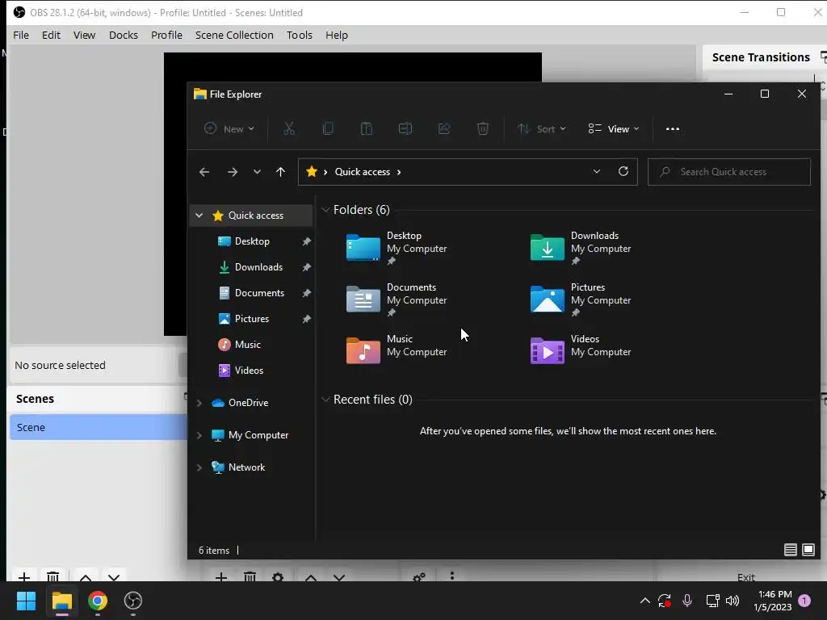Open the Pictures folder tile
827x620 pixels.
[581, 299]
